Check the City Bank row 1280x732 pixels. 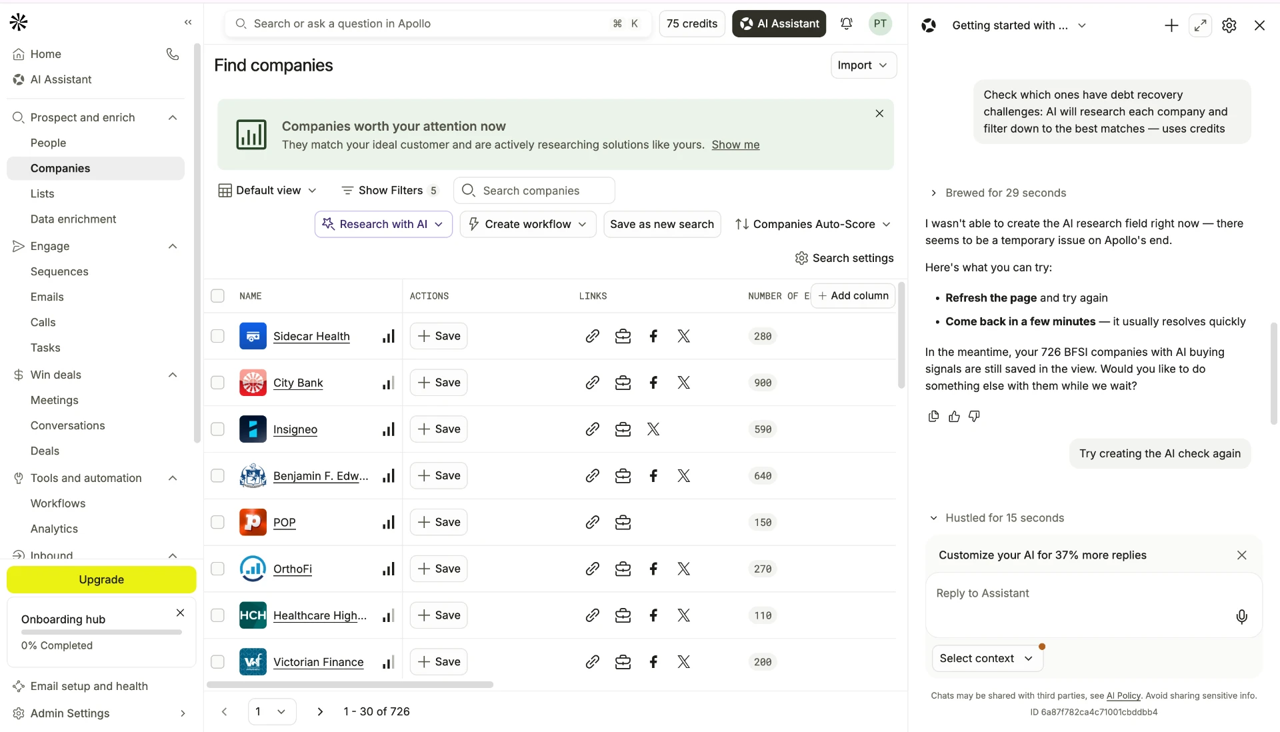[x=217, y=383]
